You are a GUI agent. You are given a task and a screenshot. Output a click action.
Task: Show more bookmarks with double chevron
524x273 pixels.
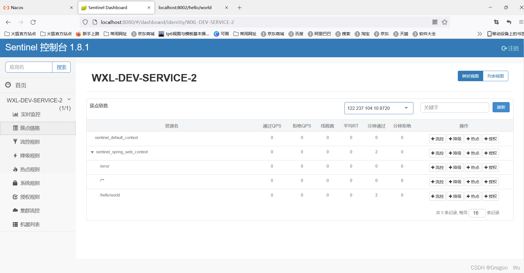pyautogui.click(x=480, y=34)
